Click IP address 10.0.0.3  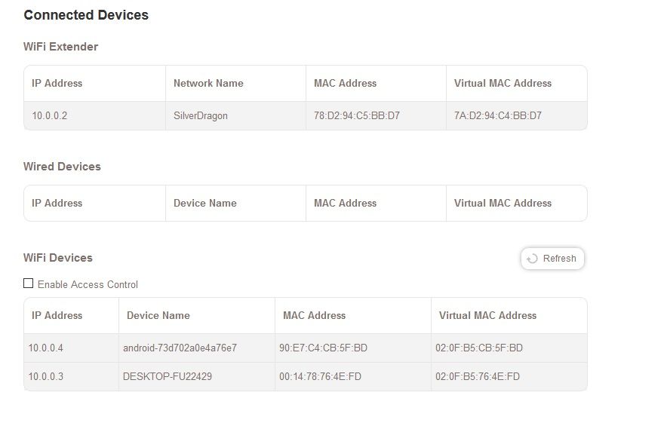[46, 376]
